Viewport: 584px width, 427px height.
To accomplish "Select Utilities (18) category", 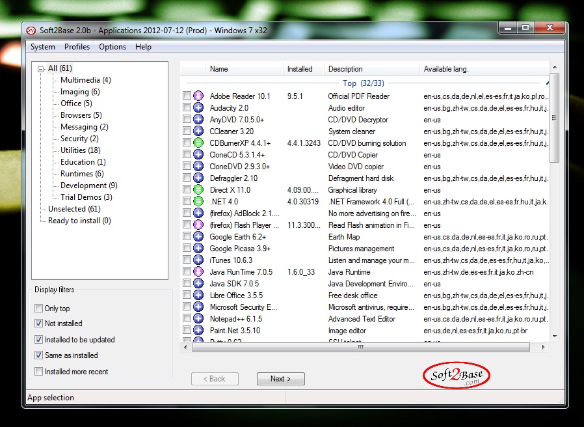I will click(81, 150).
